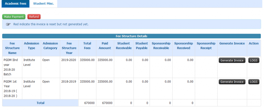Click the red invoice reset notice text
Screen dimensions: 264x112
point(51,24)
